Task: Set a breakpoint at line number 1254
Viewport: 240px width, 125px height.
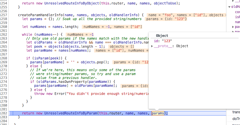Action: coord(4,3)
